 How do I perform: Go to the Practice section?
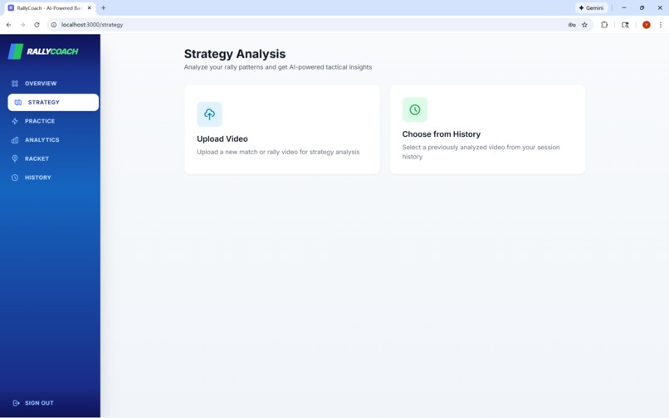[x=53, y=121]
